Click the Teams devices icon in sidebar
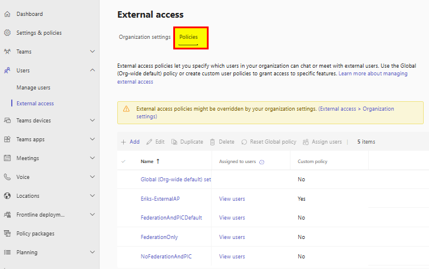This screenshot has width=429, height=269. [x=7, y=121]
